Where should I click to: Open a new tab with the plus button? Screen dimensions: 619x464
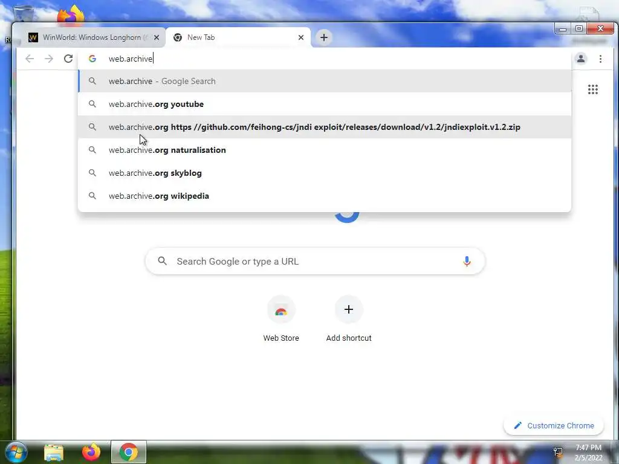tap(324, 37)
